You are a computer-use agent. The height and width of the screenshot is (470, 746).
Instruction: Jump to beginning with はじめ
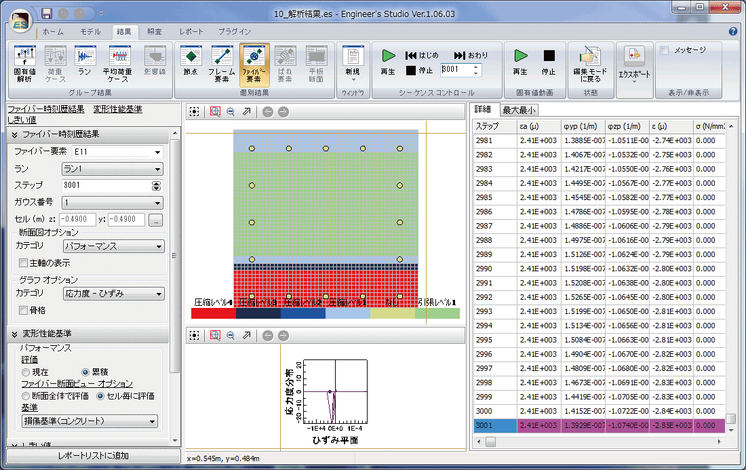pos(422,55)
